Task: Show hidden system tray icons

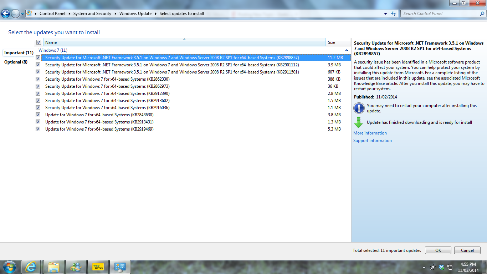Action: click(424, 267)
